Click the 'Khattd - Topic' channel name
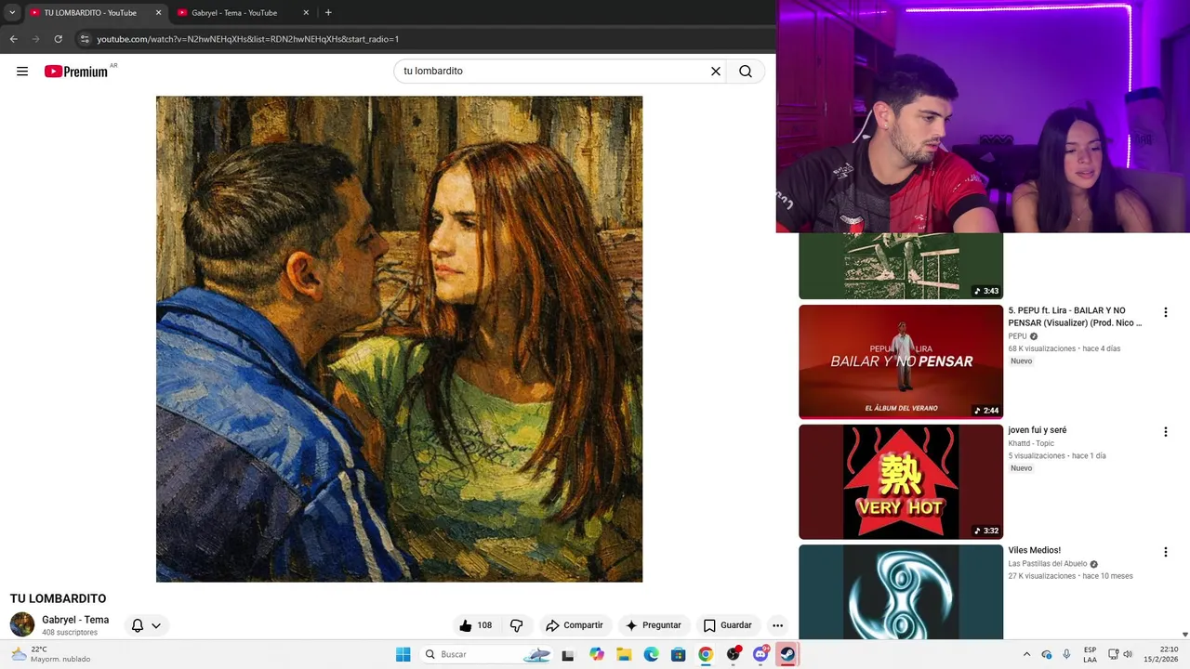 (x=1031, y=443)
